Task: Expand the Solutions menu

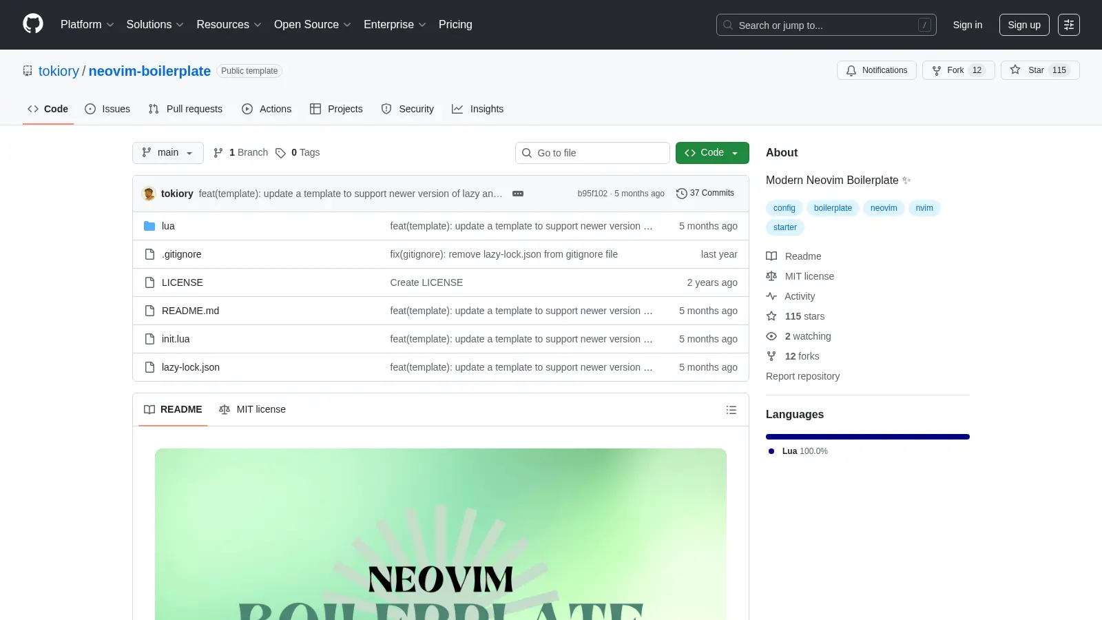Action: (155, 25)
